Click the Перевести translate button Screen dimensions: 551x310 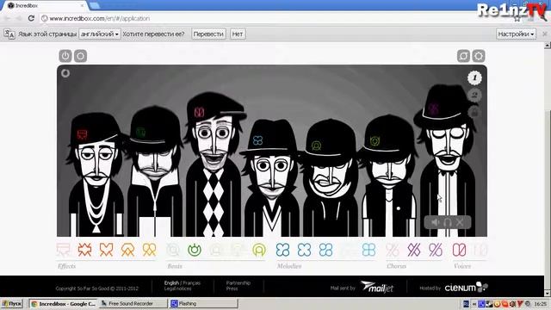point(208,34)
